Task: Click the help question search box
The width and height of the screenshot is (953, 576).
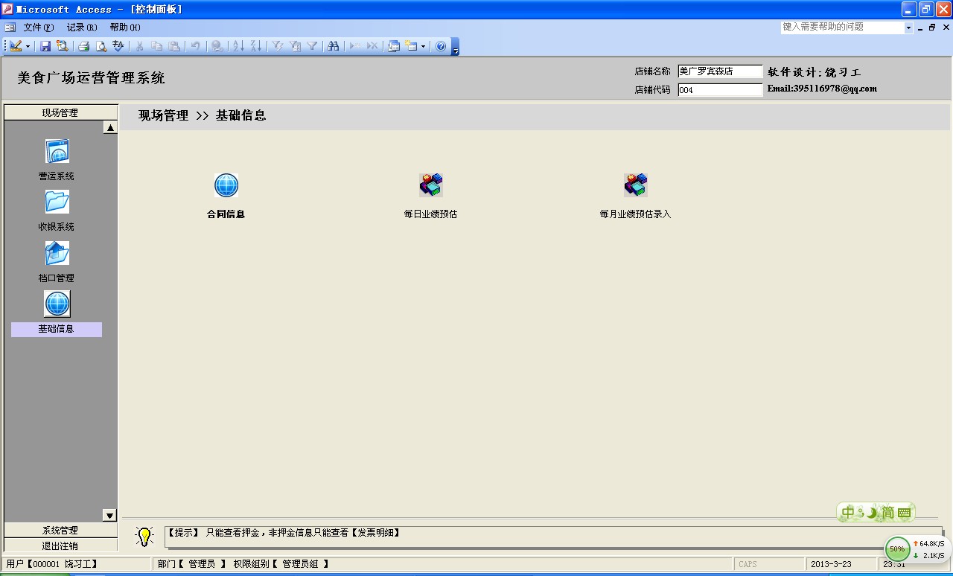Action: tap(842, 27)
